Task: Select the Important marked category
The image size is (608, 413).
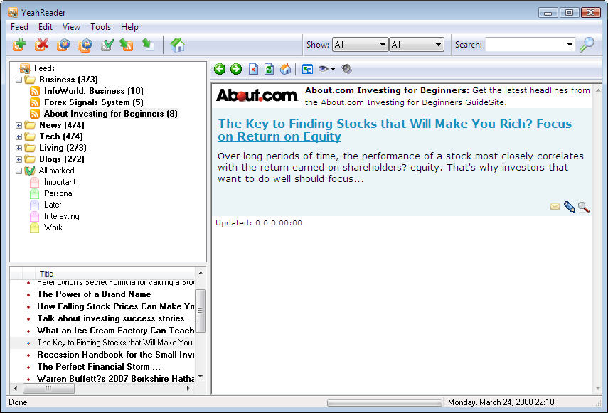Action: click(x=60, y=182)
